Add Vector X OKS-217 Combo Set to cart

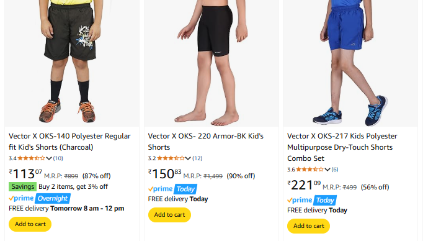pyautogui.click(x=309, y=226)
